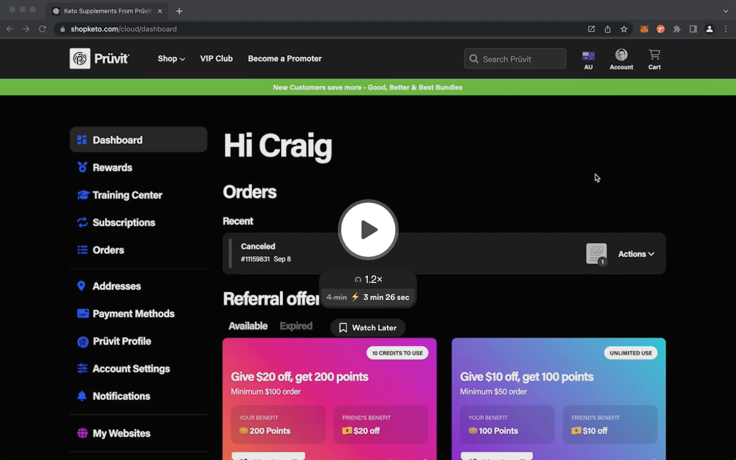Click the 10 CREDITS TO USE badge
Image resolution: width=736 pixels, height=460 pixels.
398,353
